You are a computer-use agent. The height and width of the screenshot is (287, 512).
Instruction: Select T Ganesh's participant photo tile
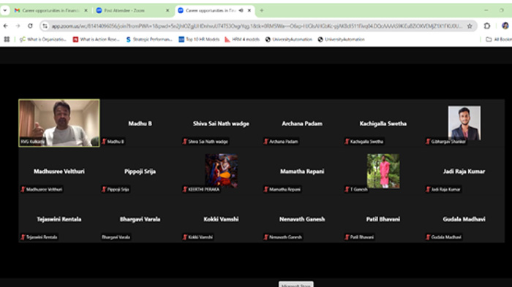[383, 171]
